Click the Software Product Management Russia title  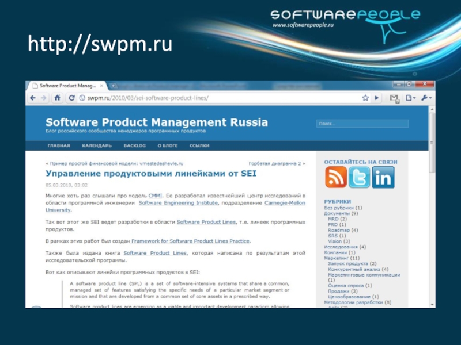tap(157, 122)
